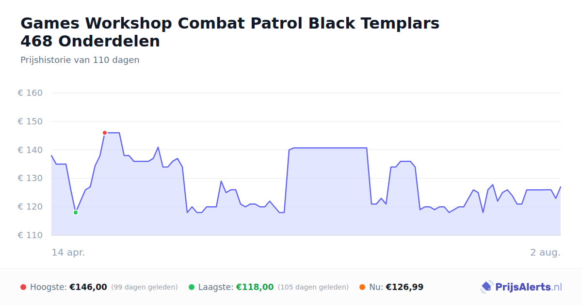Open the PrijsAlerts.nl brand link
The image size is (582, 305).
(521, 287)
